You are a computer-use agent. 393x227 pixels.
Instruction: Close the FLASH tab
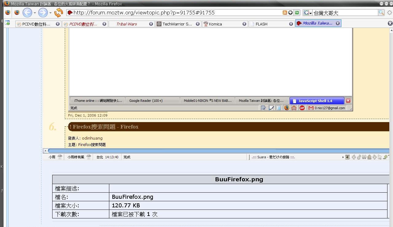[291, 24]
